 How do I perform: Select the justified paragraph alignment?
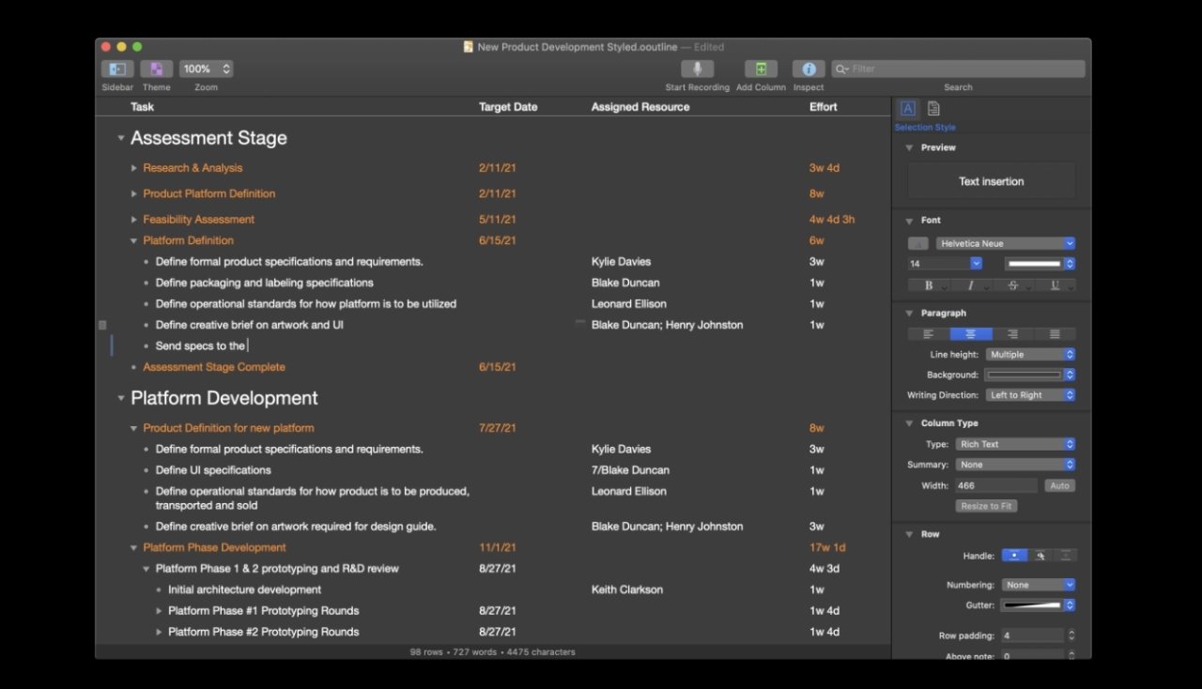pos(1055,333)
